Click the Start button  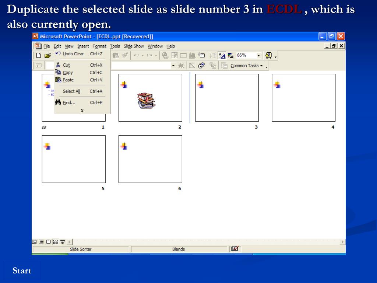(x=22, y=271)
